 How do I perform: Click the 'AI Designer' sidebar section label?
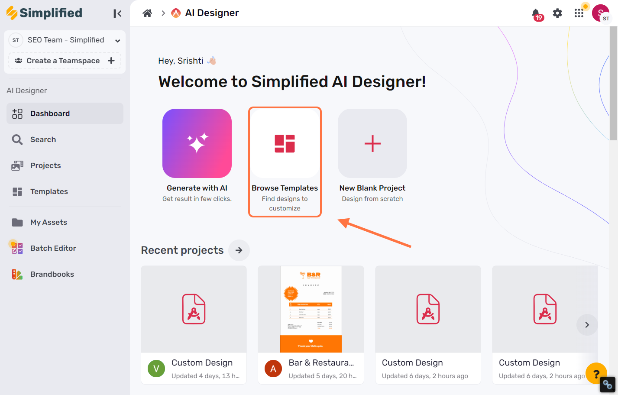27,91
